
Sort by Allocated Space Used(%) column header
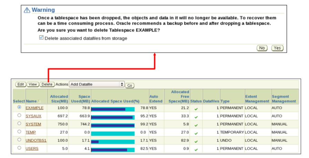click(115, 101)
